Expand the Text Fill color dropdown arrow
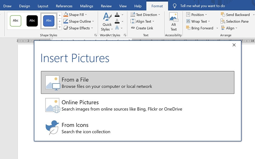 click(122, 15)
